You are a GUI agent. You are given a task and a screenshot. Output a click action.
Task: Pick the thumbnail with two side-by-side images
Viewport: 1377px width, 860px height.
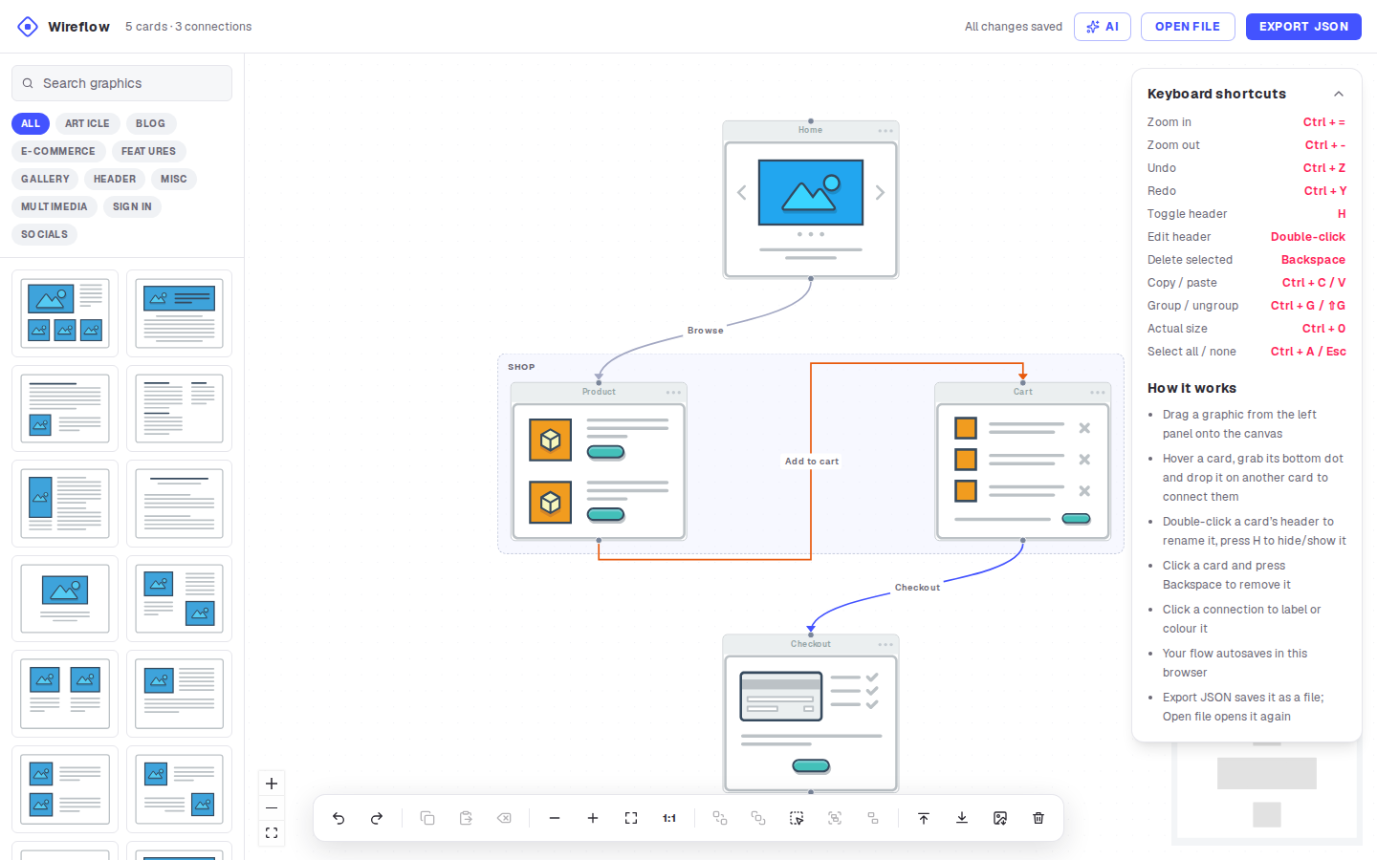click(x=65, y=694)
